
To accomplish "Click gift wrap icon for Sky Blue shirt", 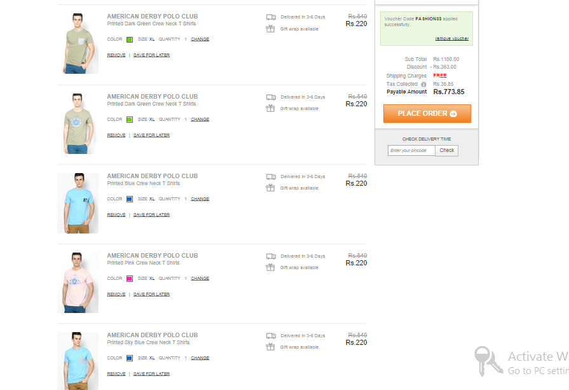I will tap(270, 347).
